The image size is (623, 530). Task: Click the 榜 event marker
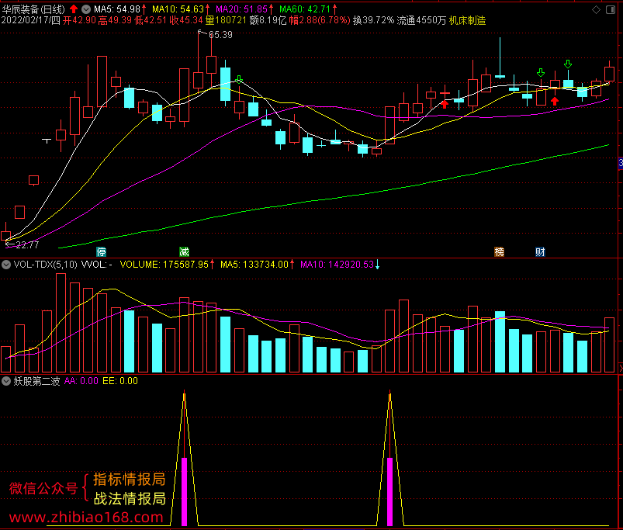pyautogui.click(x=499, y=251)
